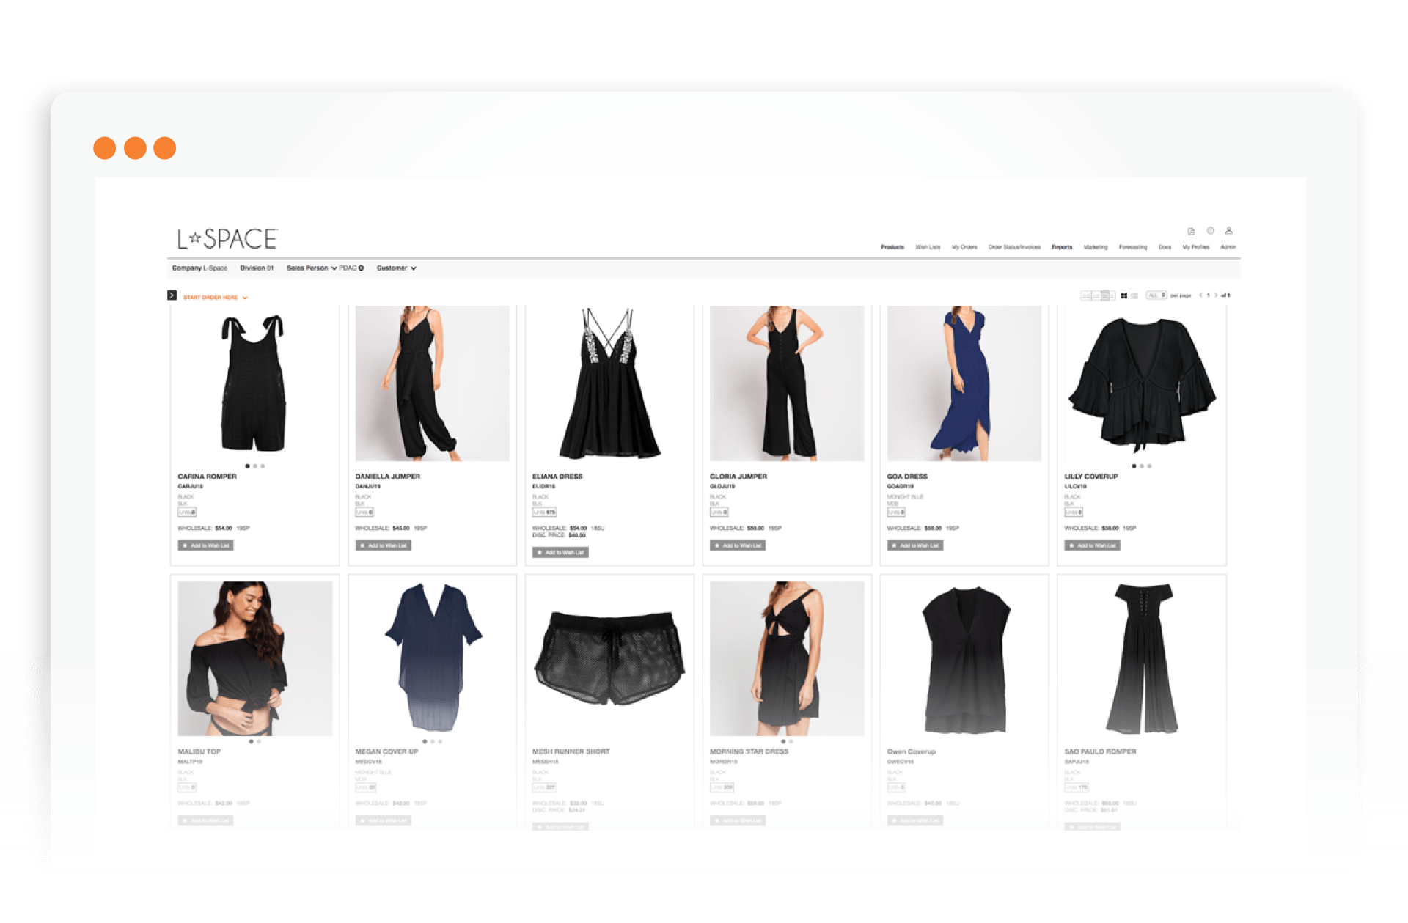Switch to small grid view icon
Viewport: 1408px width, 923px height.
click(1134, 295)
